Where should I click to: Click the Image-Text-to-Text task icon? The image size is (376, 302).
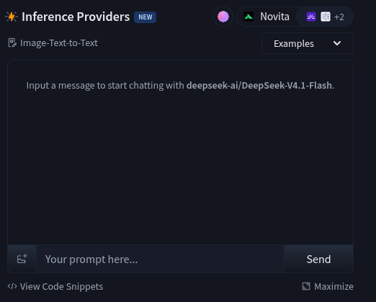pyautogui.click(x=12, y=43)
